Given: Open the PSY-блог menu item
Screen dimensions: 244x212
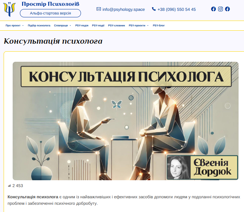Looking at the screenshot, I should (159, 26).
